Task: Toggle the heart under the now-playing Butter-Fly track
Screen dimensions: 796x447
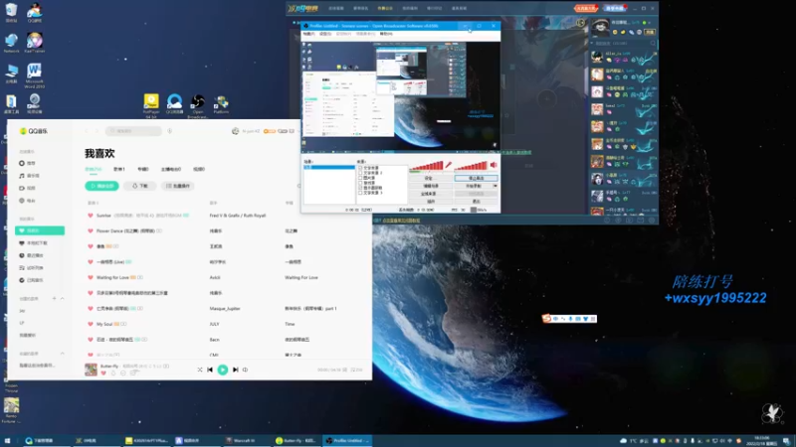Action: [x=103, y=373]
